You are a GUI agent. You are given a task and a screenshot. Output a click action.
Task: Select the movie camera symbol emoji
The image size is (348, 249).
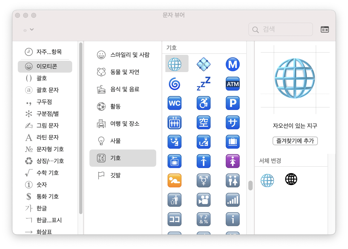tap(203, 200)
